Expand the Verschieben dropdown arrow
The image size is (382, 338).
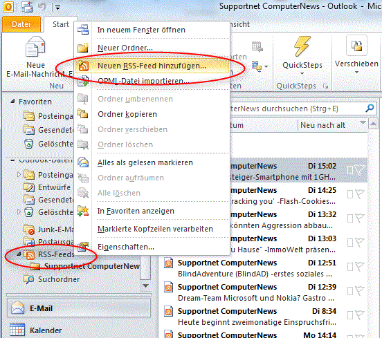pyautogui.click(x=356, y=73)
